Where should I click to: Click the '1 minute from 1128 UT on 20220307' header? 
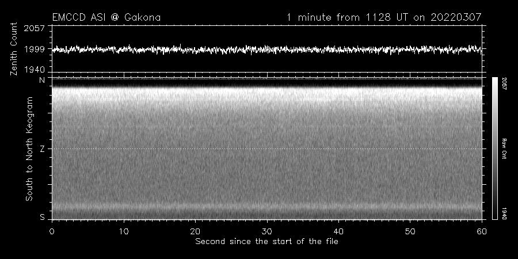pyautogui.click(x=384, y=17)
